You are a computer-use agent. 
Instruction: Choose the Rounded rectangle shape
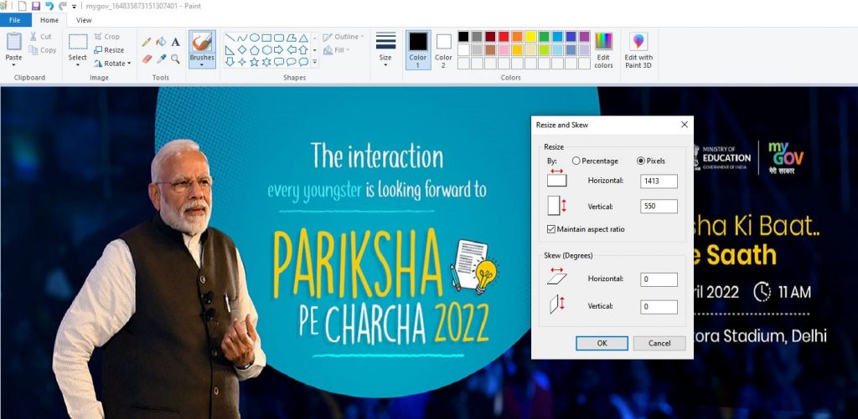(x=279, y=38)
